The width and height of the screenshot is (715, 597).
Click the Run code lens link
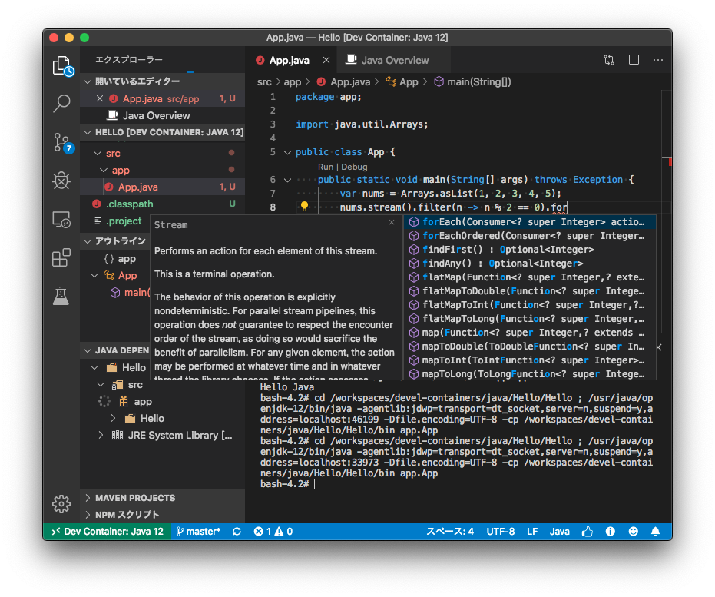pyautogui.click(x=325, y=167)
